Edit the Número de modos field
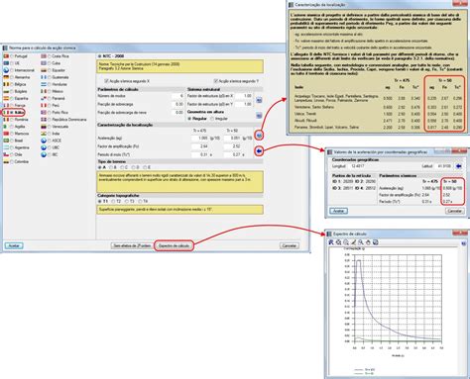Image resolution: width=470 pixels, height=379 pixels. [x=177, y=96]
